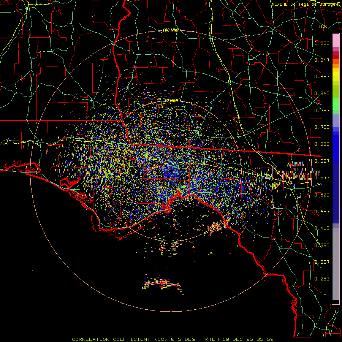
Task: Click the [CC] unit label
Action: pos(325,26)
